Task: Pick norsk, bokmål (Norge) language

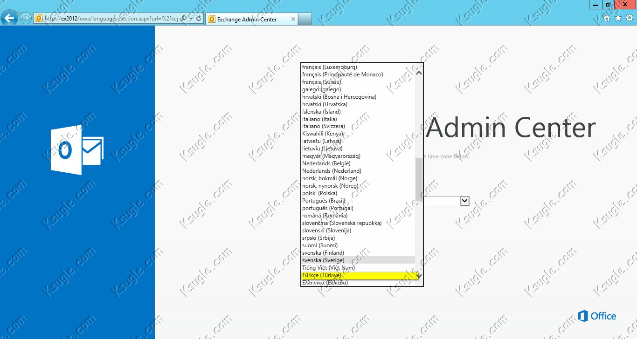Action: tap(358, 178)
